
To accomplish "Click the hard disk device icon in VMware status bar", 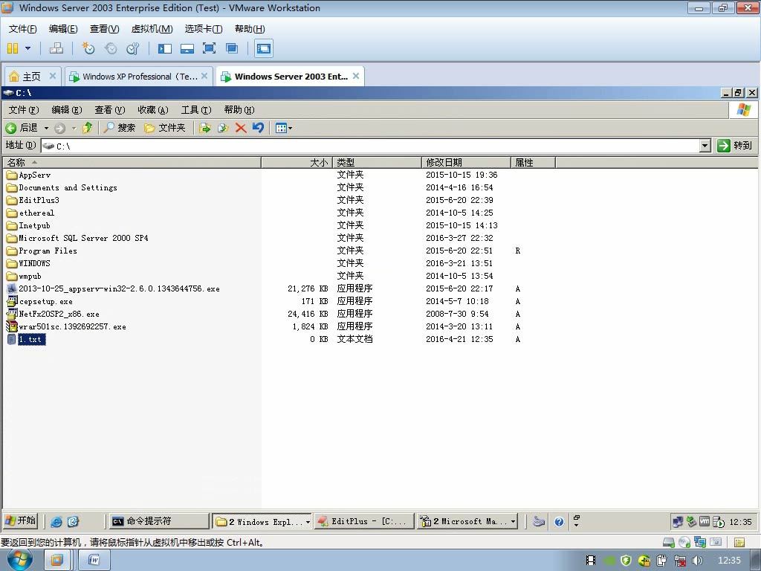I will [x=669, y=542].
